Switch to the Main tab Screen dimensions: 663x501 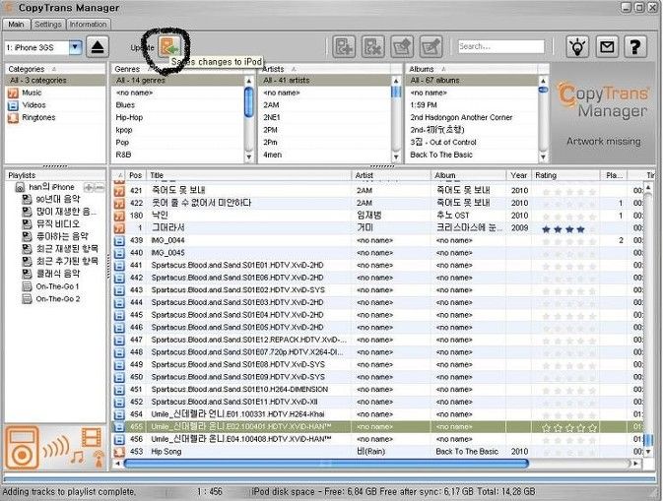tap(16, 24)
